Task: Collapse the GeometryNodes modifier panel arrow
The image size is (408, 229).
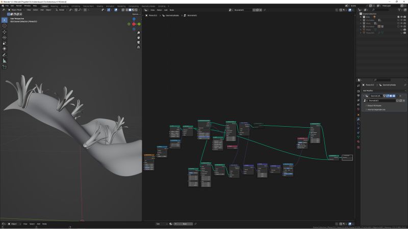Action: coord(364,96)
